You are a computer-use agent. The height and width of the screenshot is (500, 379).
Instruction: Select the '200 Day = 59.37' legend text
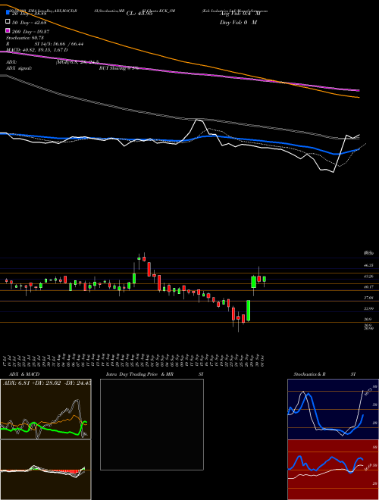pos(30,31)
